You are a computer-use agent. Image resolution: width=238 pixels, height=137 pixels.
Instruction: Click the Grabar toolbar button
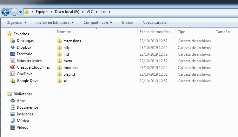coord(127,23)
